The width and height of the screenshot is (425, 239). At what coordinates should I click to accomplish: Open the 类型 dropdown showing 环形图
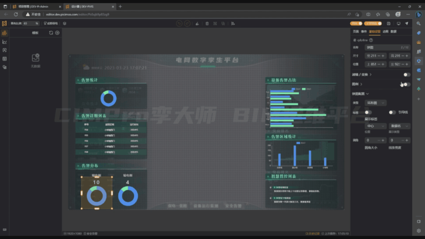pos(375,103)
